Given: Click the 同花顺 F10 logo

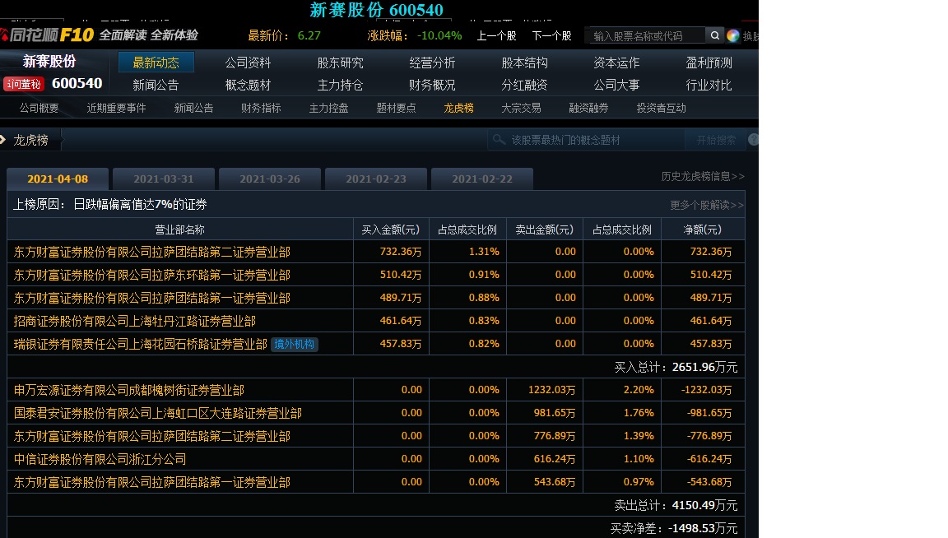Looking at the screenshot, I should point(49,35).
